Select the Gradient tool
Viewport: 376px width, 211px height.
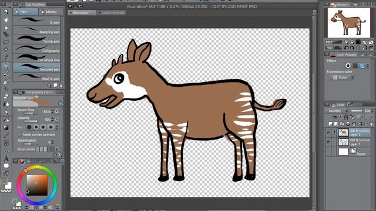click(6, 128)
